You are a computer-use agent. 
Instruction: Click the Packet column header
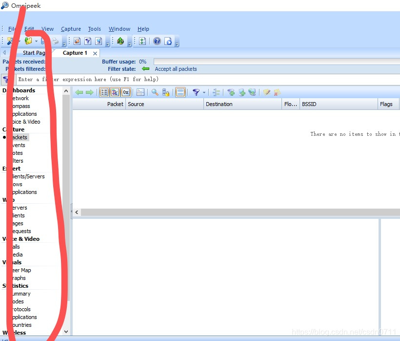click(99, 104)
